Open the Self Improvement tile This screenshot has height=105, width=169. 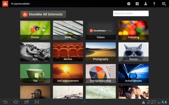click(68, 74)
